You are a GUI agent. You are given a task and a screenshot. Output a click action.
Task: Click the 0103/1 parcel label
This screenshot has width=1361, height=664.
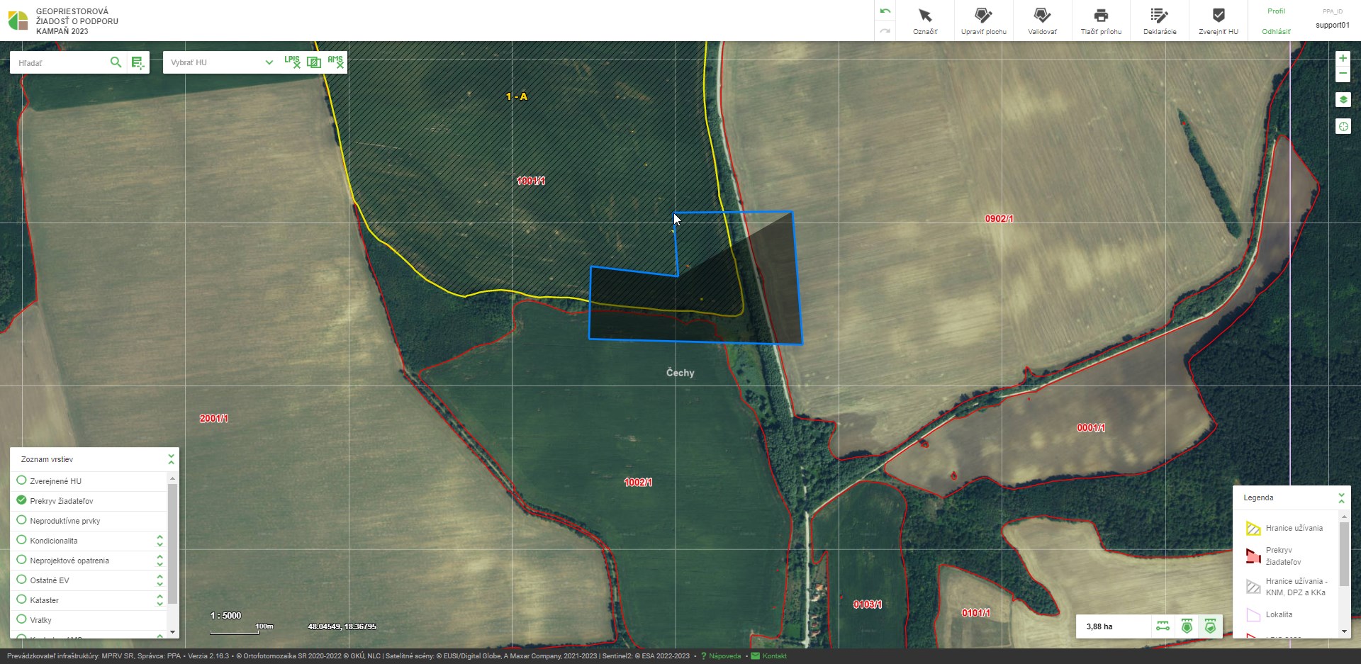click(x=868, y=604)
